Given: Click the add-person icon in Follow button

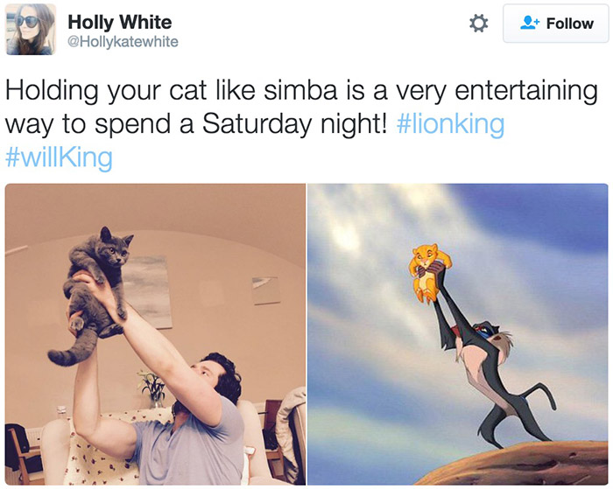Looking at the screenshot, I should click(x=530, y=23).
